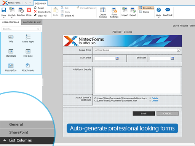Select the Leave Type label on the form
Screen dimensions: 195x146
(x=85, y=50)
